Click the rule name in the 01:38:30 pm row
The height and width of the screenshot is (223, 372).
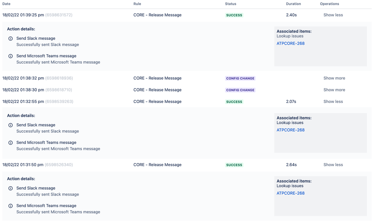158,90
